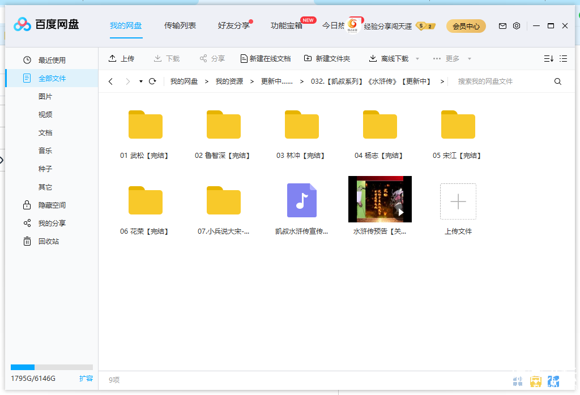
Task: Expand the 更多 dropdown arrow
Action: tap(470, 59)
